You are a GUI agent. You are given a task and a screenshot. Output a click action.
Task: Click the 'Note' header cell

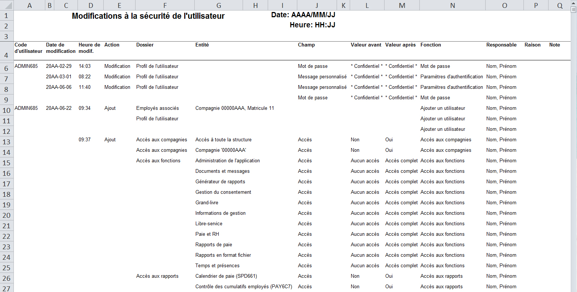coord(555,45)
